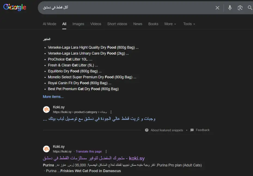Click inside the search query field
Image resolution: width=253 pixels, height=176 pixels.
126,8
